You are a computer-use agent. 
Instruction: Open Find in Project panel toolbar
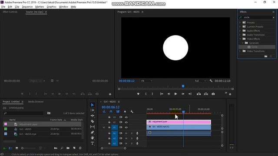(62, 148)
